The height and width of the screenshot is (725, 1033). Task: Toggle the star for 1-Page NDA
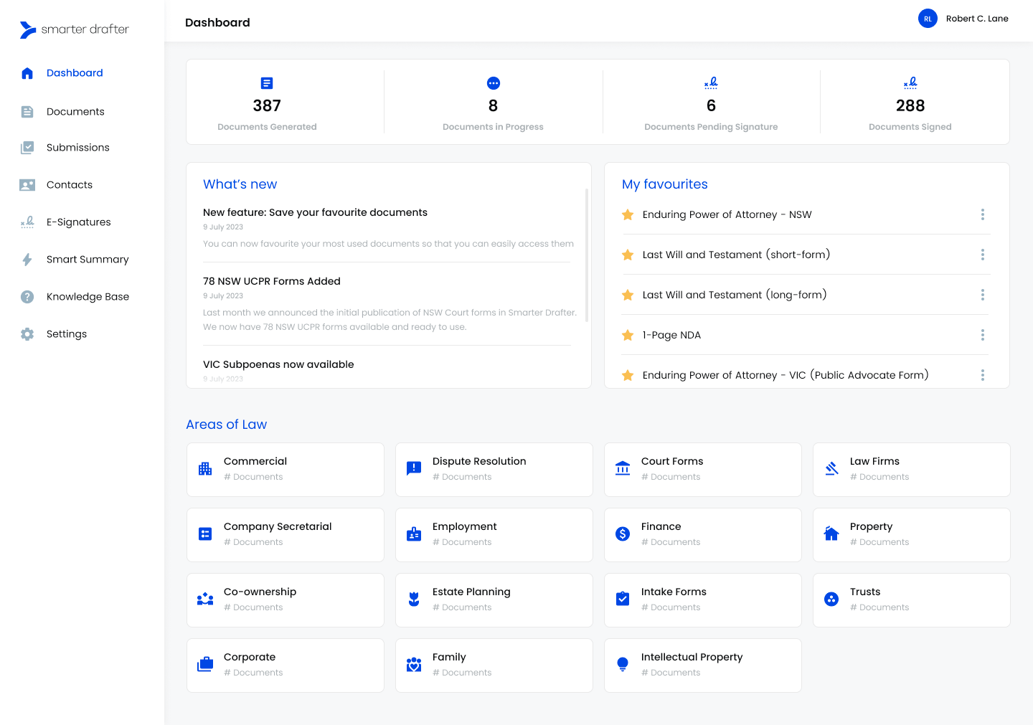point(628,335)
